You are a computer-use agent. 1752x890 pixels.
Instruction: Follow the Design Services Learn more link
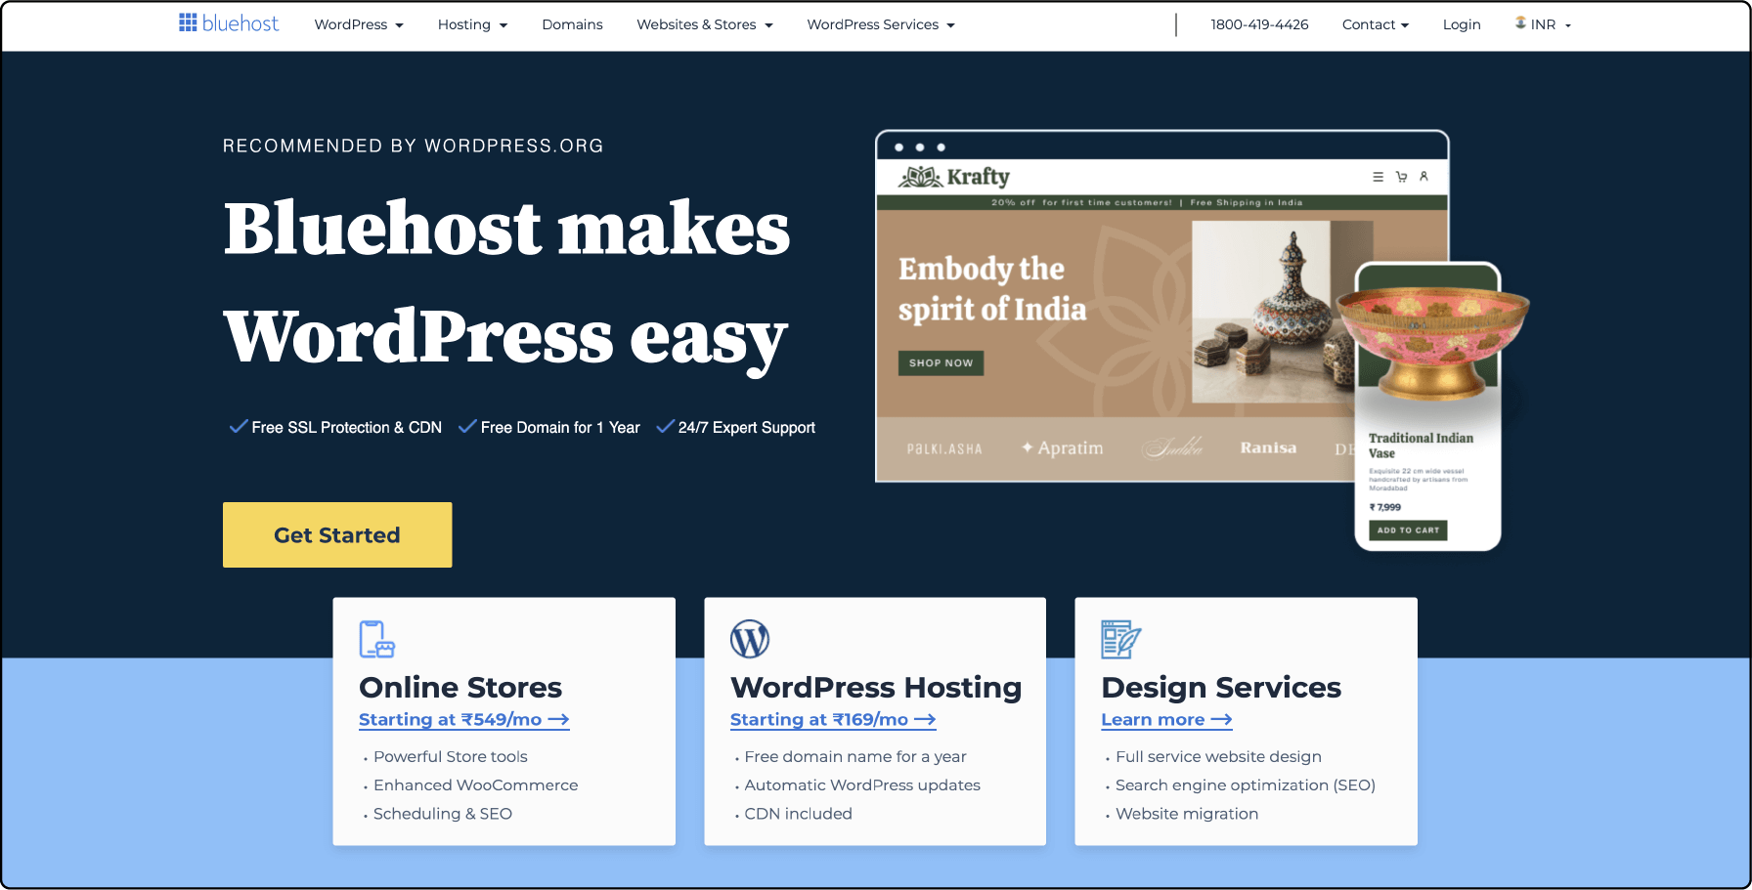click(x=1166, y=720)
